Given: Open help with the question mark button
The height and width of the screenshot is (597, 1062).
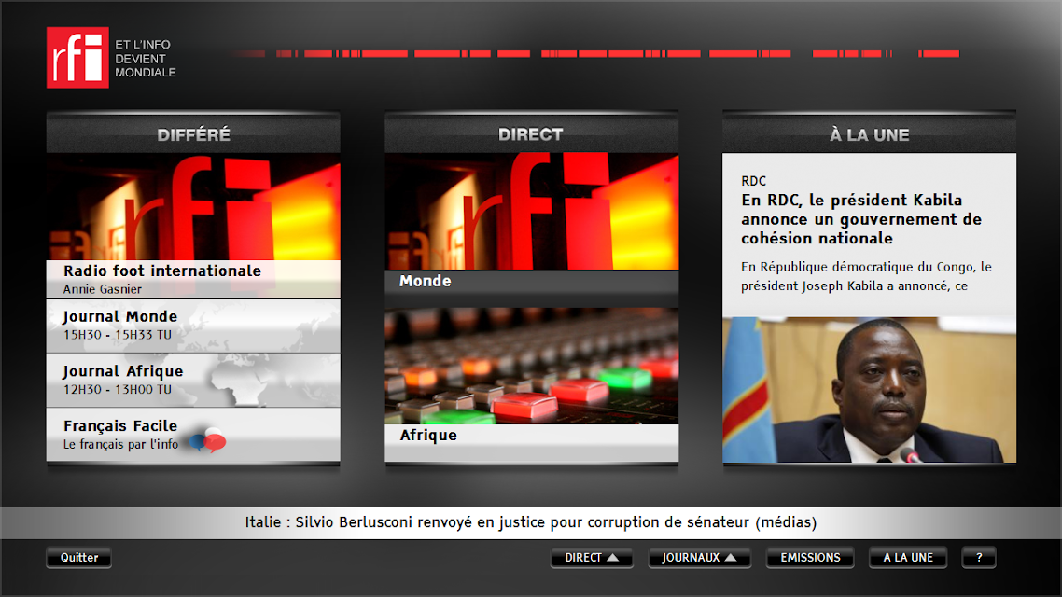Looking at the screenshot, I should tap(979, 558).
